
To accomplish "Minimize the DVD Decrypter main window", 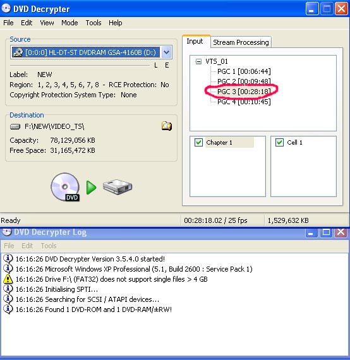I will pyautogui.click(x=312, y=9).
